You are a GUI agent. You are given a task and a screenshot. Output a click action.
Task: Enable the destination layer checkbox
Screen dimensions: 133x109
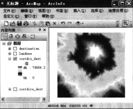point(15,49)
